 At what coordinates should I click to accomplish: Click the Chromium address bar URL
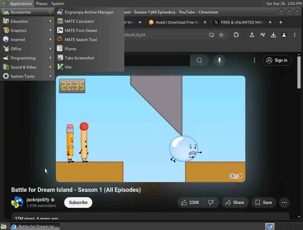135,35
